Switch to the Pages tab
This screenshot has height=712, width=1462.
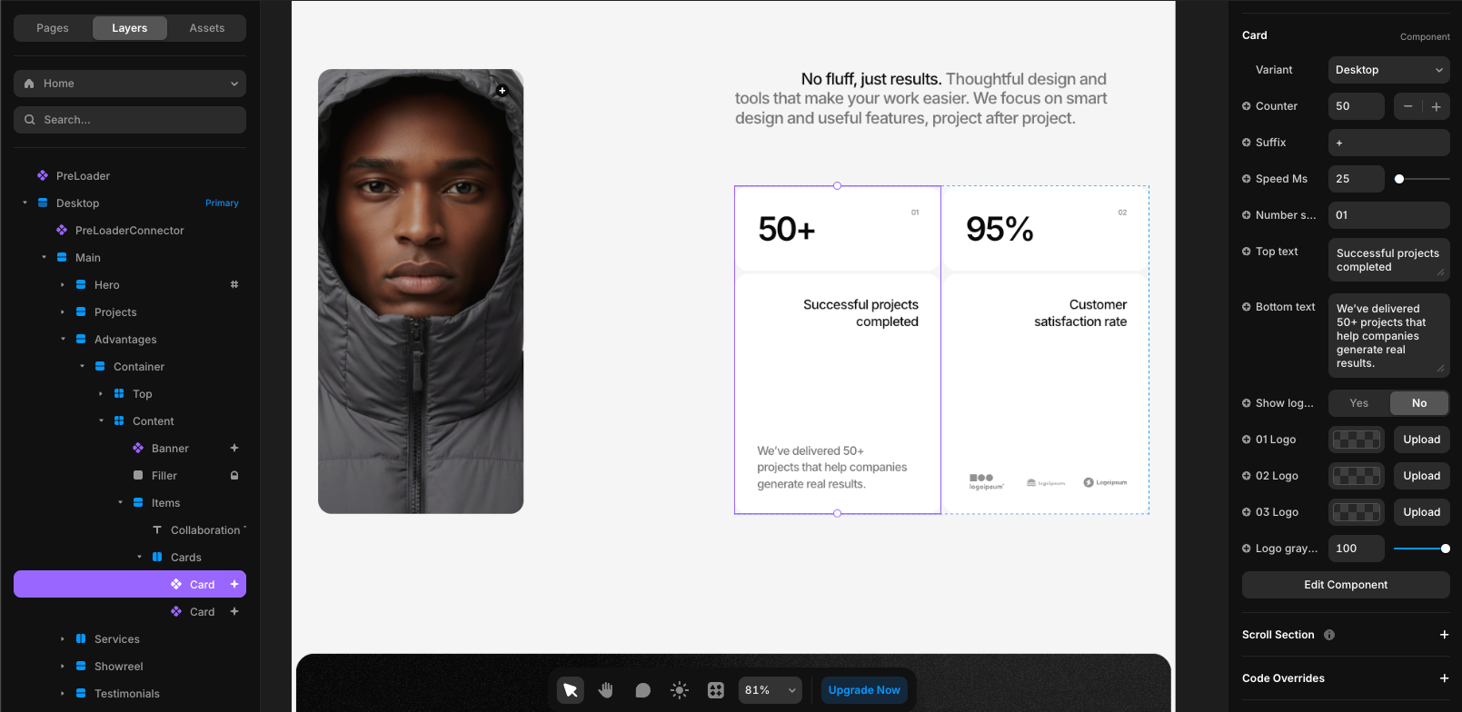tap(53, 28)
